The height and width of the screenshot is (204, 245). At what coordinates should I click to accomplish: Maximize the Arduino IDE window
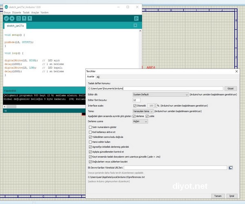[x=128, y=7]
